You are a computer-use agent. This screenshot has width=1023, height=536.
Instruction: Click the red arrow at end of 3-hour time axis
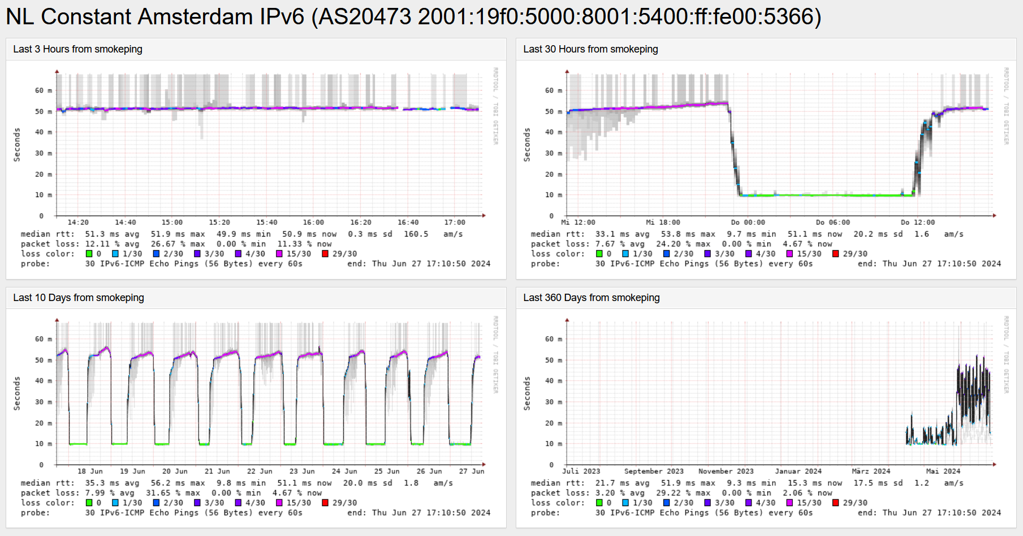tap(485, 215)
